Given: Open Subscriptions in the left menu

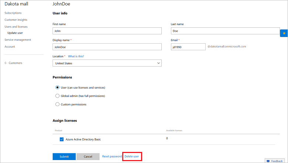Looking at the screenshot, I should (13, 13).
